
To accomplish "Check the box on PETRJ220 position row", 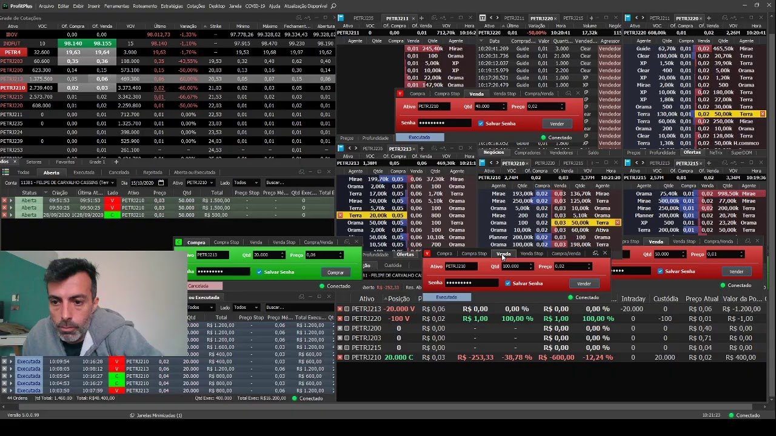I will coord(347,319).
